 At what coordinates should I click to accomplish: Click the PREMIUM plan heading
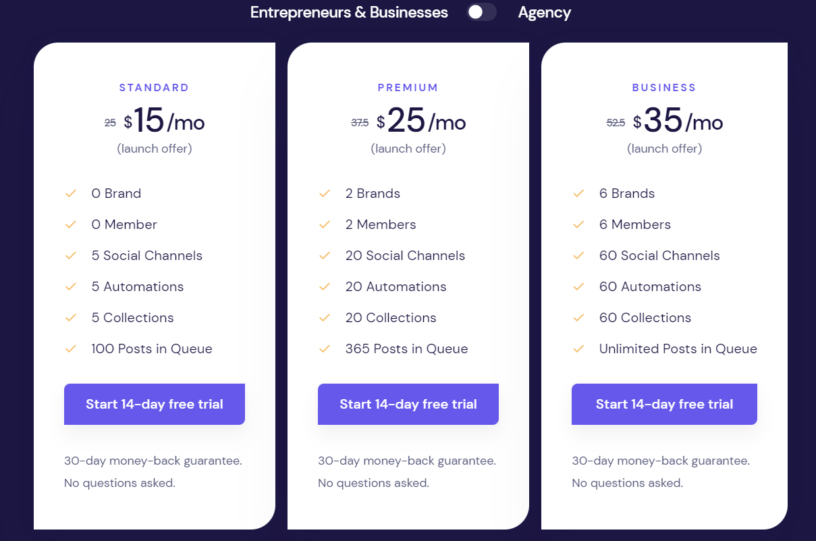click(408, 88)
